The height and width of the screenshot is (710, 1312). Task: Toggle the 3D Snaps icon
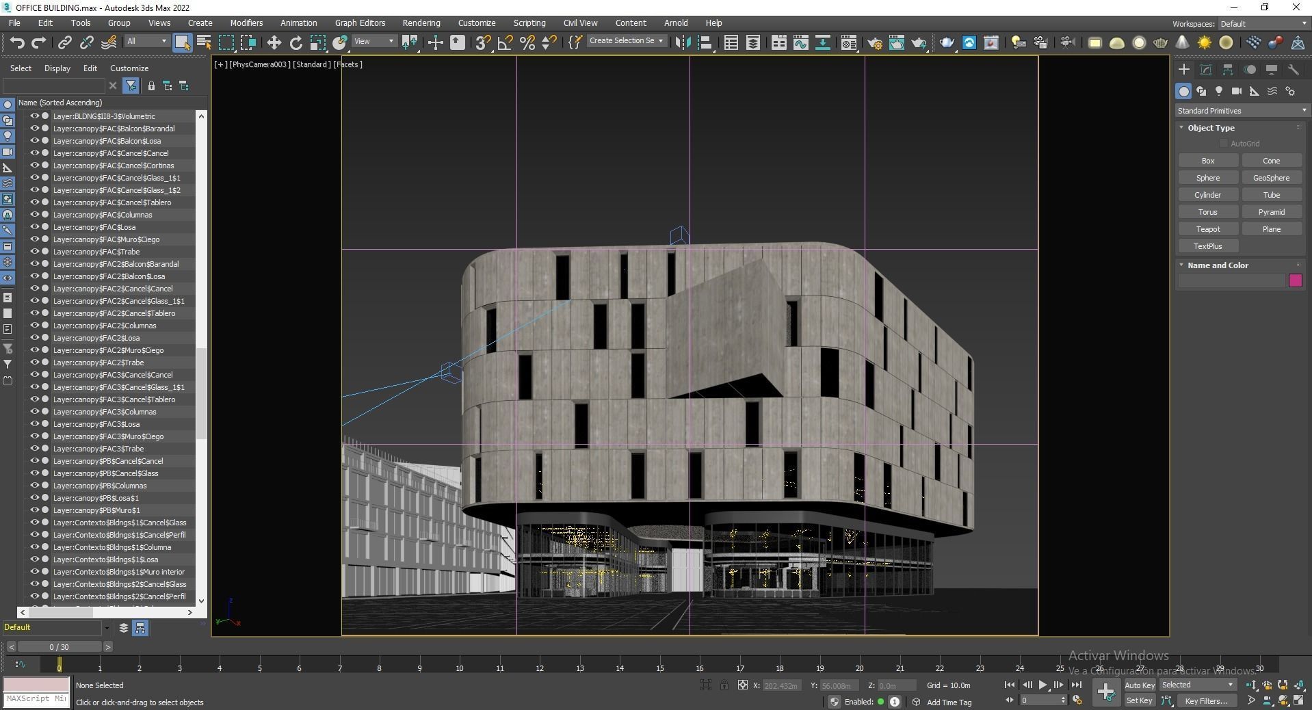pyautogui.click(x=483, y=42)
